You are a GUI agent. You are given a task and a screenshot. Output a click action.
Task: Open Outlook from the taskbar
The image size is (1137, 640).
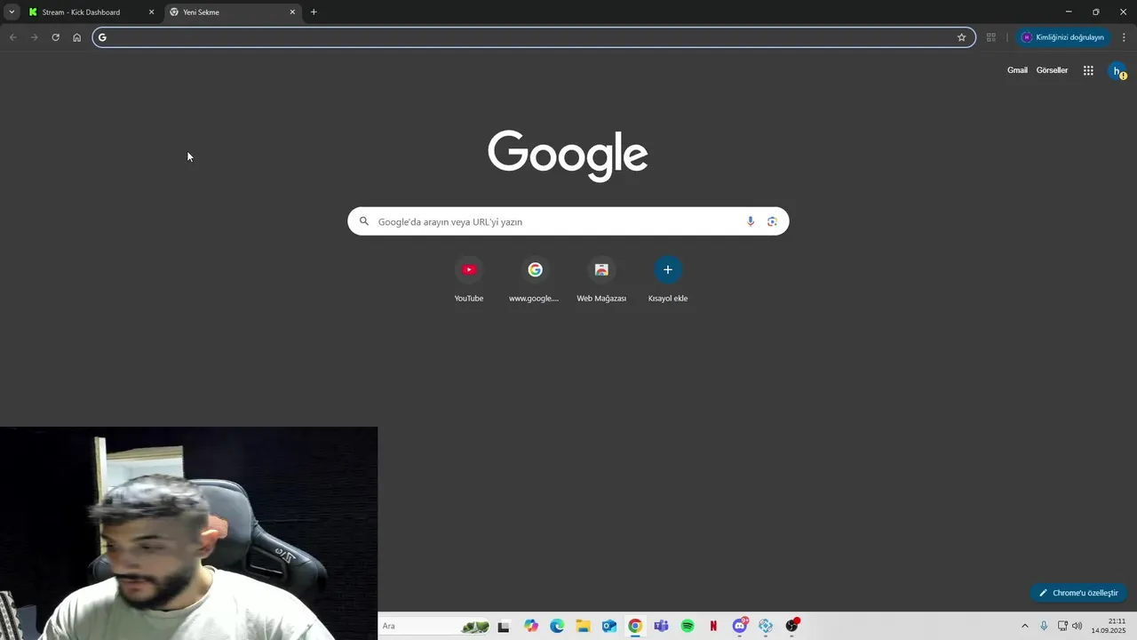609,626
